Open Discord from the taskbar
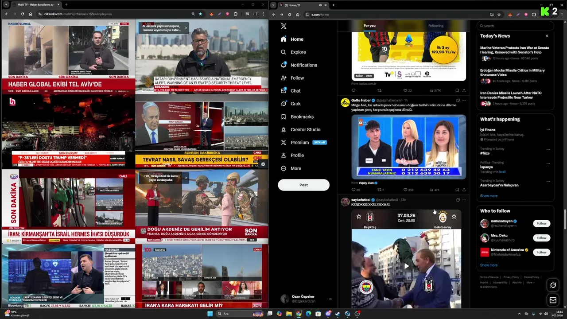 pyautogui.click(x=328, y=314)
